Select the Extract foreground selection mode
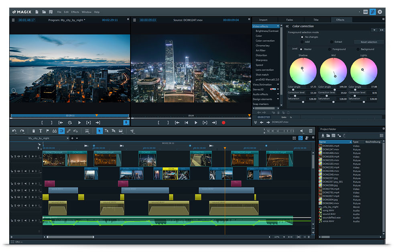This screenshot has height=252, width=394. click(331, 42)
